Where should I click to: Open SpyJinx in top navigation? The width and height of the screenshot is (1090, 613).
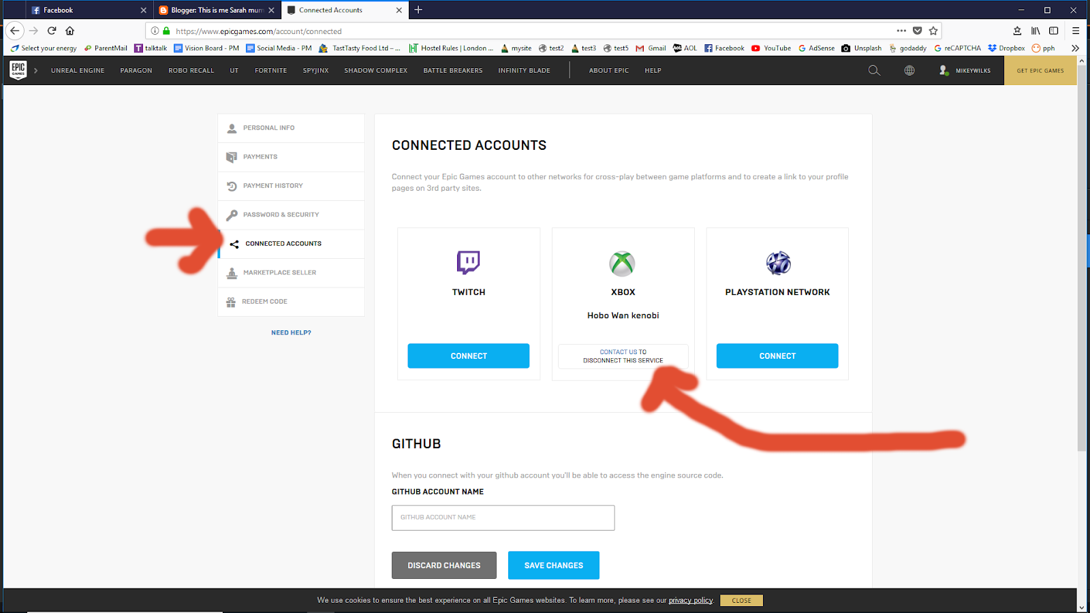coord(315,70)
